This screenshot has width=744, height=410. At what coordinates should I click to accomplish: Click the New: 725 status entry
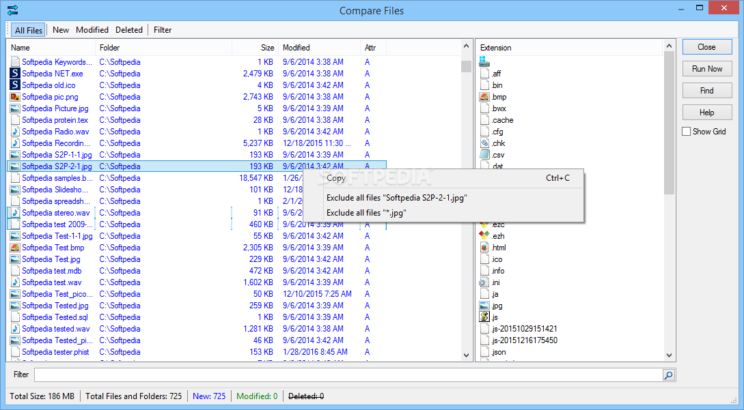209,396
